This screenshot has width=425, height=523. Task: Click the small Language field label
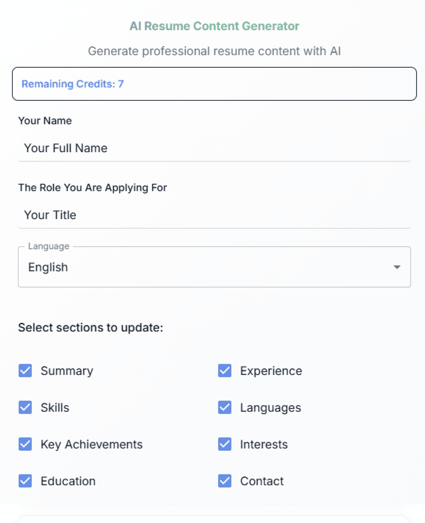(49, 246)
